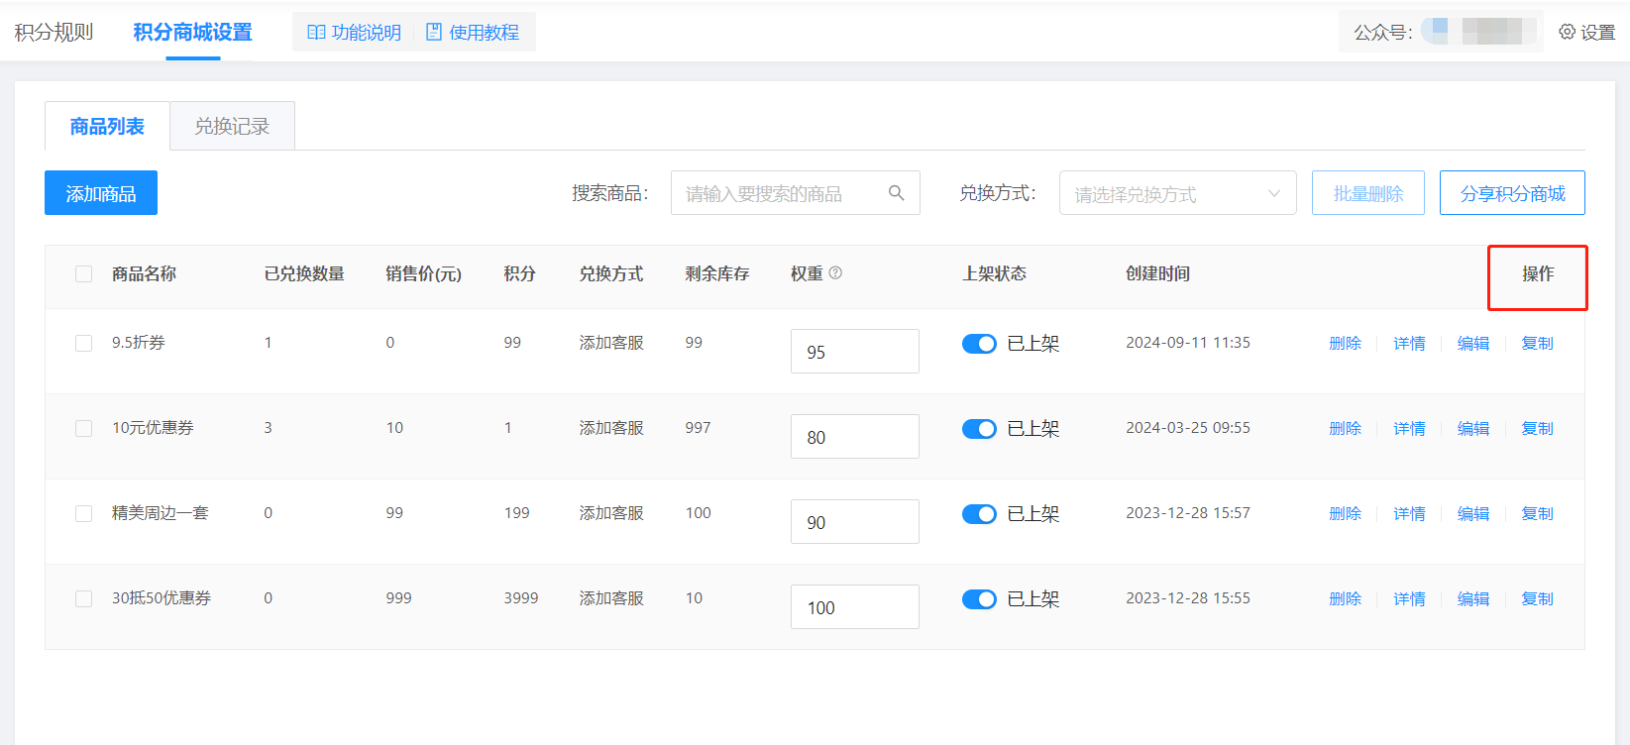Viewport: 1630px width, 745px height.
Task: Select the 9.5折券 row checkbox
Action: point(83,343)
